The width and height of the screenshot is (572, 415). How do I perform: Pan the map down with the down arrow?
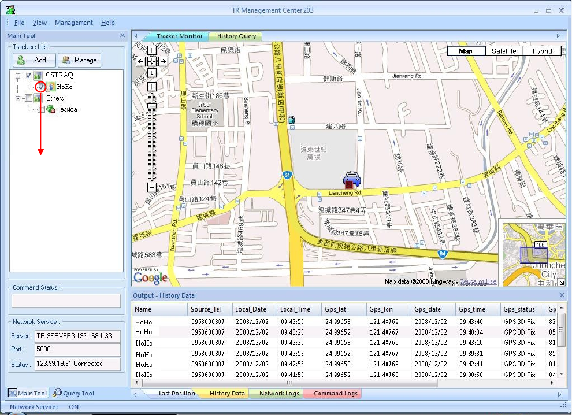coord(152,73)
